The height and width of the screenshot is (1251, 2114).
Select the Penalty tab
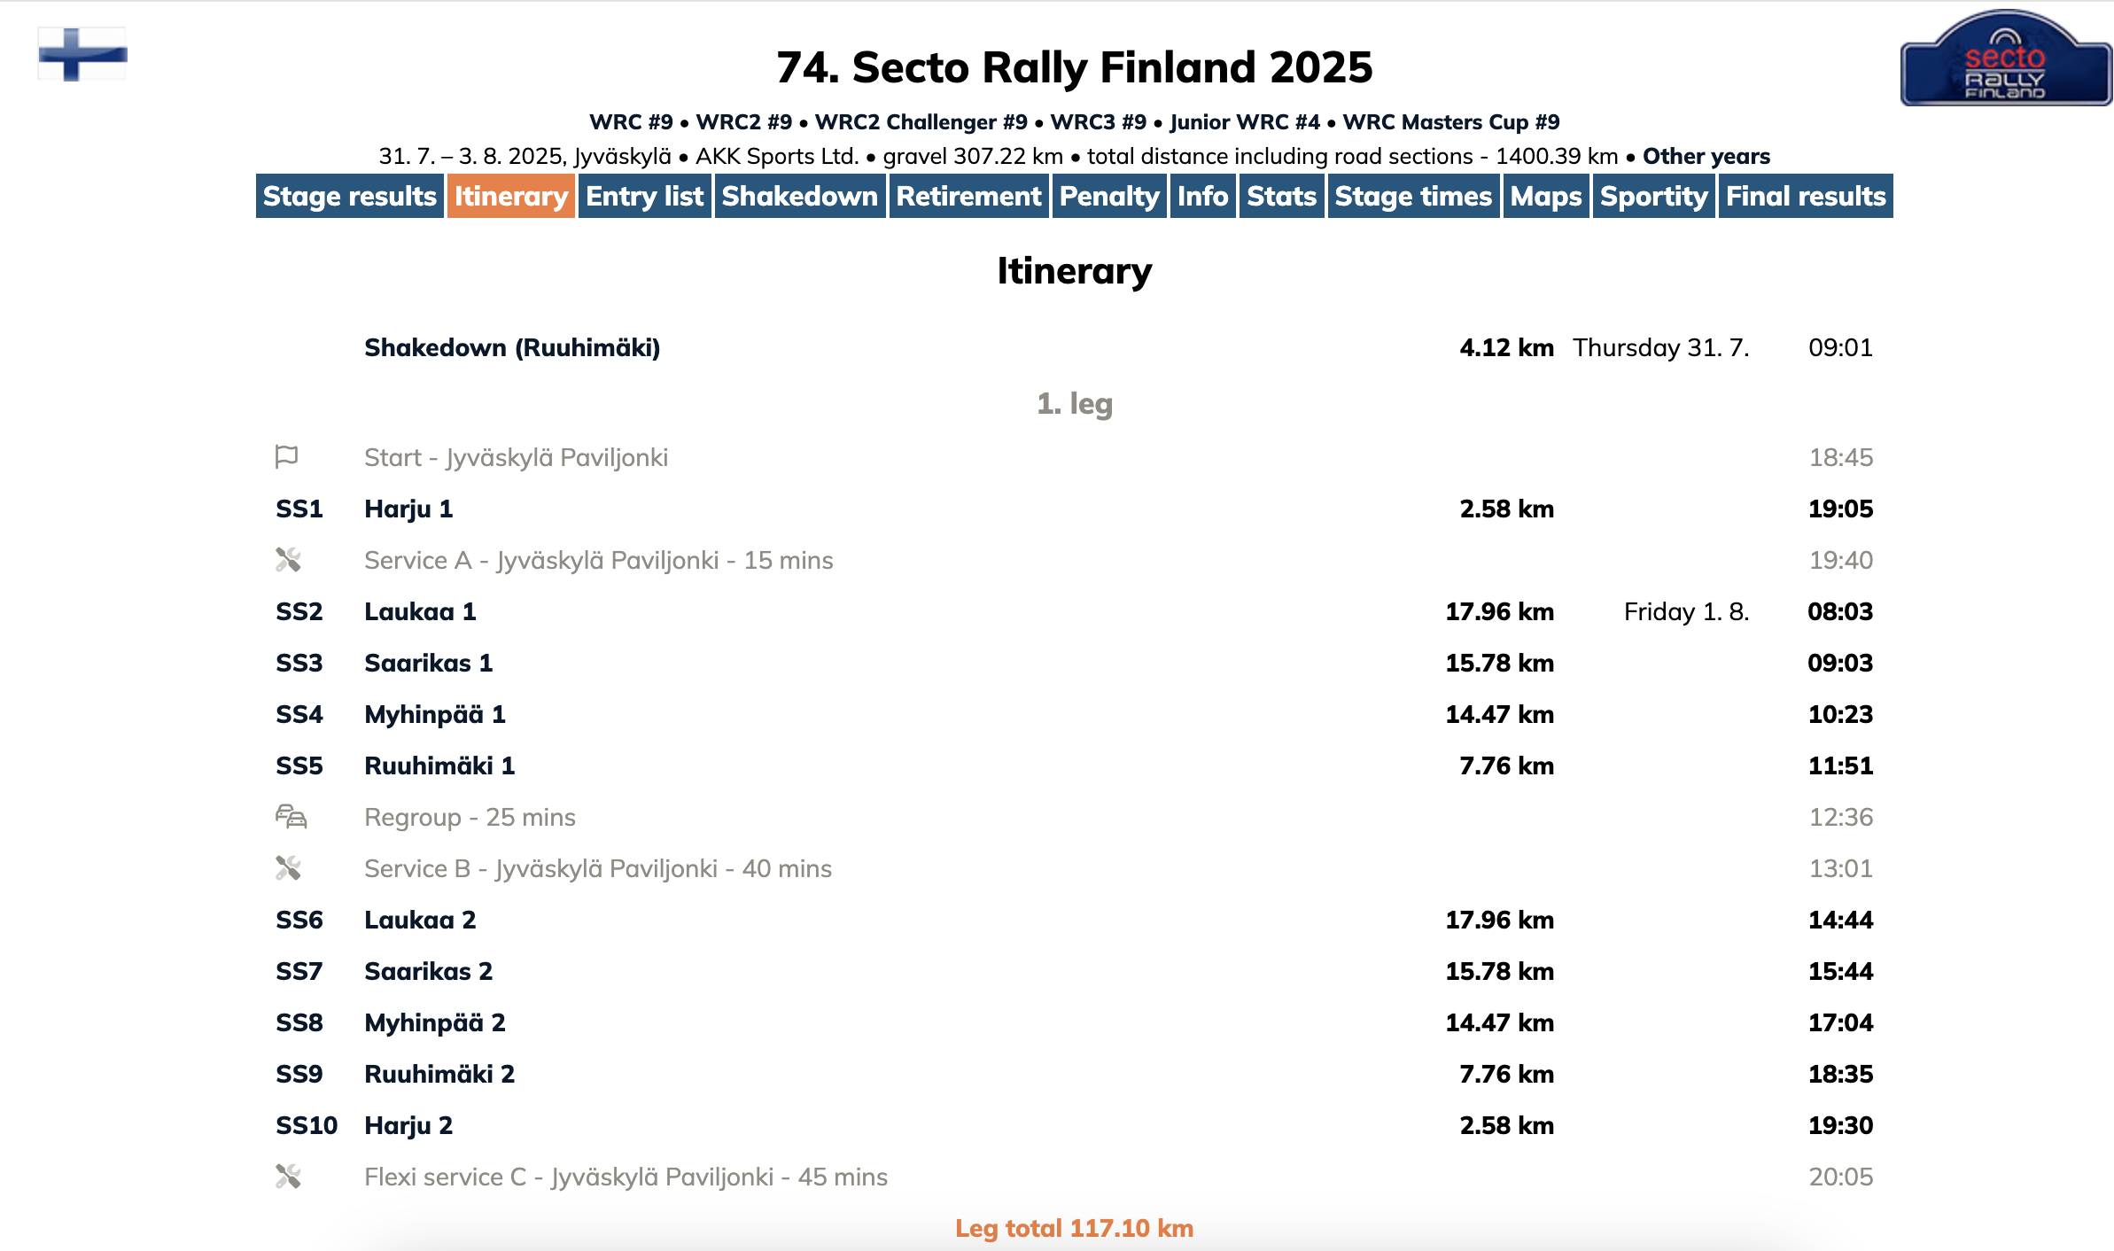tap(1109, 196)
